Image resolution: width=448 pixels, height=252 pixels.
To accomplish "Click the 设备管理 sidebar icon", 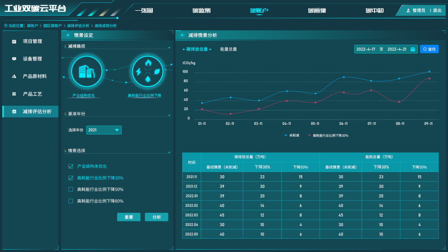I will [14, 59].
